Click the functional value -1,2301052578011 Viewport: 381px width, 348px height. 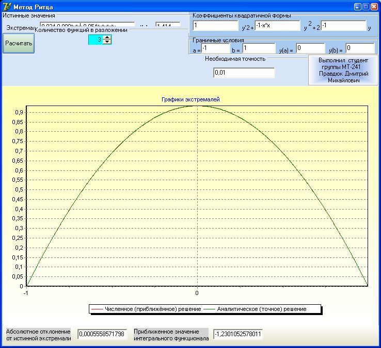click(238, 334)
